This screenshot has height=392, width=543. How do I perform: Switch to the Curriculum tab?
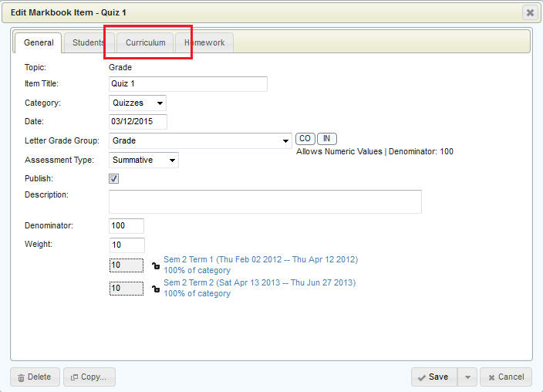tap(145, 43)
